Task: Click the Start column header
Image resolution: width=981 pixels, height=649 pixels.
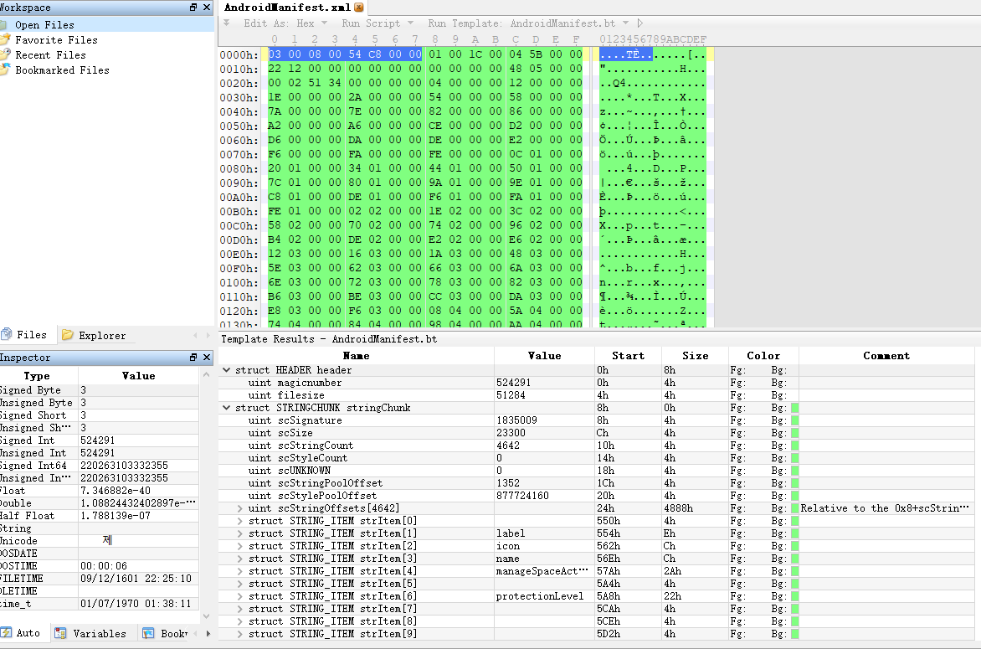Action: point(628,355)
